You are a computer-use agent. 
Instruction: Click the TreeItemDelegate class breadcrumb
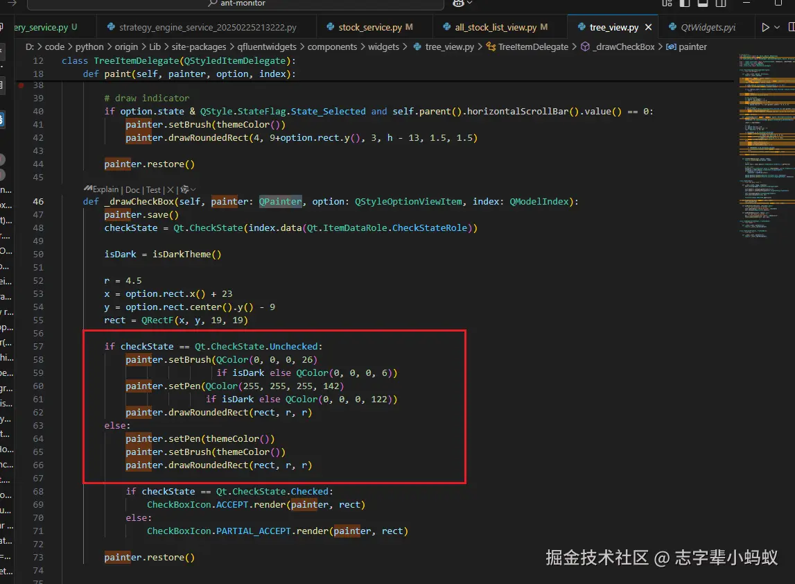pyautogui.click(x=527, y=46)
